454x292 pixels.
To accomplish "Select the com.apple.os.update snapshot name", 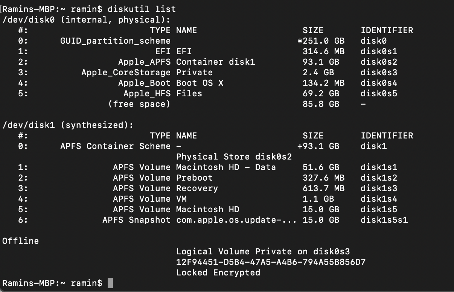I will click(236, 220).
